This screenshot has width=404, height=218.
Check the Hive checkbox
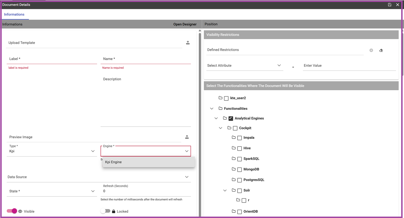pyautogui.click(x=240, y=149)
